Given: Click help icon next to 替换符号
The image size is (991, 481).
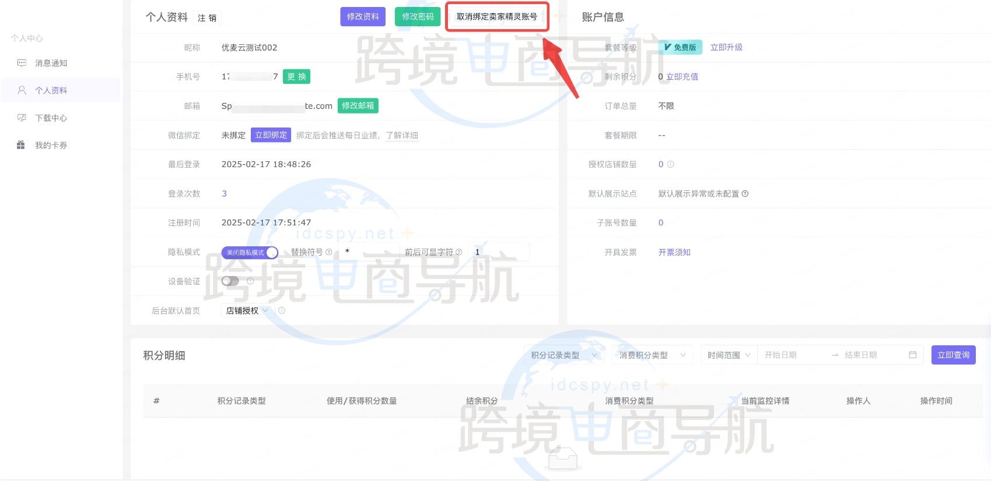Looking at the screenshot, I should (329, 252).
